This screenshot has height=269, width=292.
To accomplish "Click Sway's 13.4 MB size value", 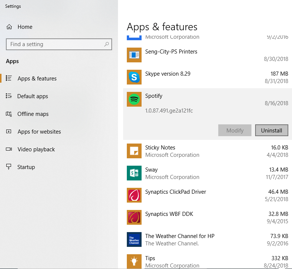I will coord(278,170).
